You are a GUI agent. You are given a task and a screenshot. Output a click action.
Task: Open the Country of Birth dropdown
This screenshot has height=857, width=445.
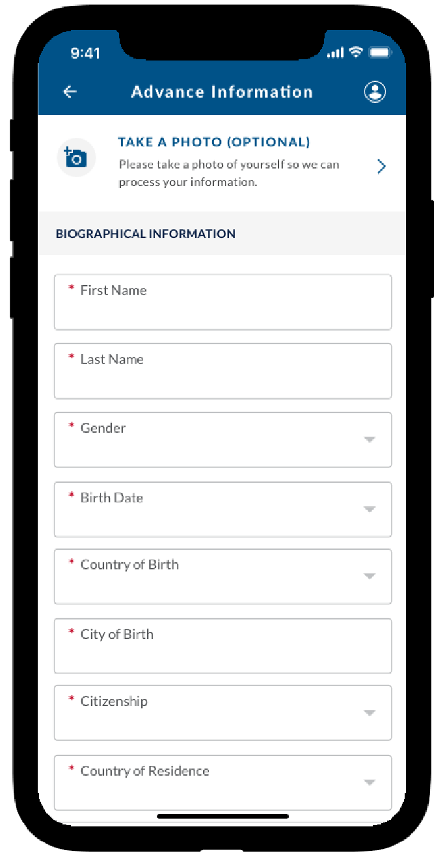370,577
